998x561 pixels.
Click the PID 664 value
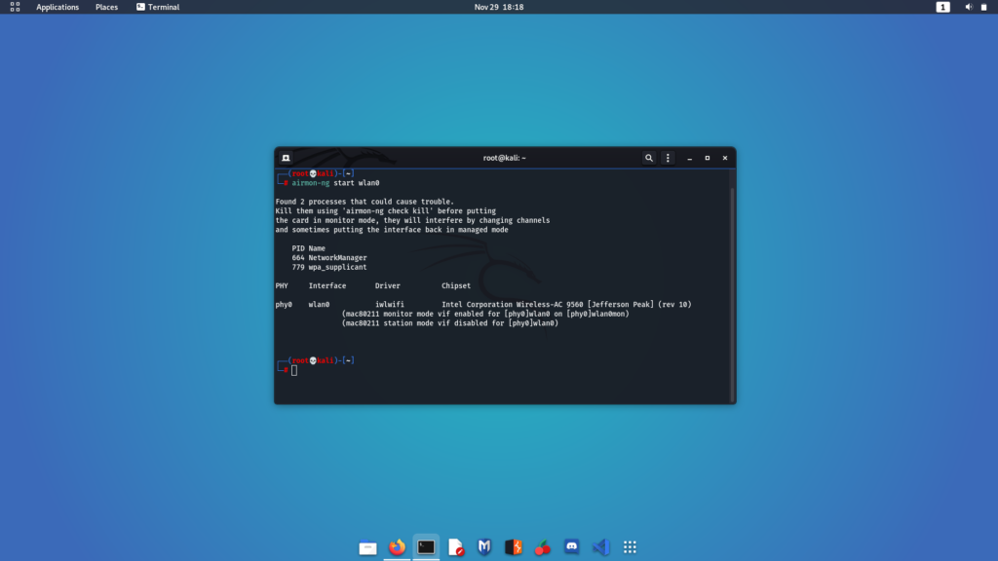click(x=298, y=257)
